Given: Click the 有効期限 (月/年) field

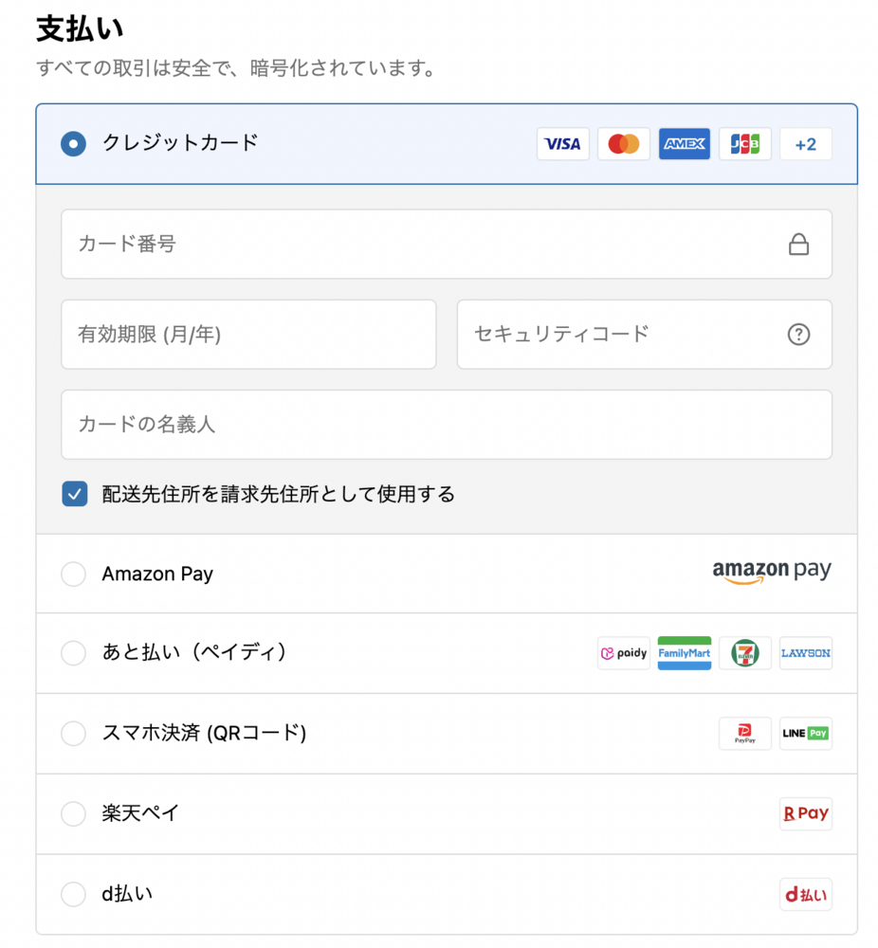Looking at the screenshot, I should pos(248,335).
